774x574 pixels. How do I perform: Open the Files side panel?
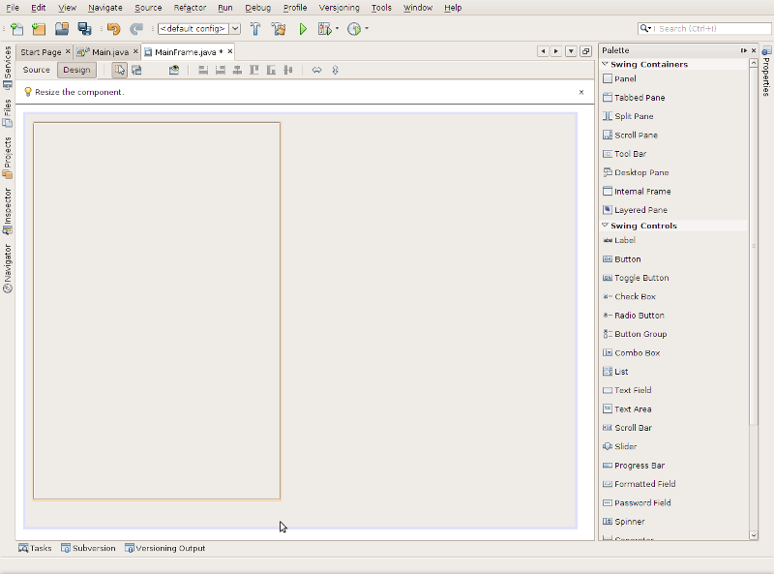pyautogui.click(x=8, y=112)
